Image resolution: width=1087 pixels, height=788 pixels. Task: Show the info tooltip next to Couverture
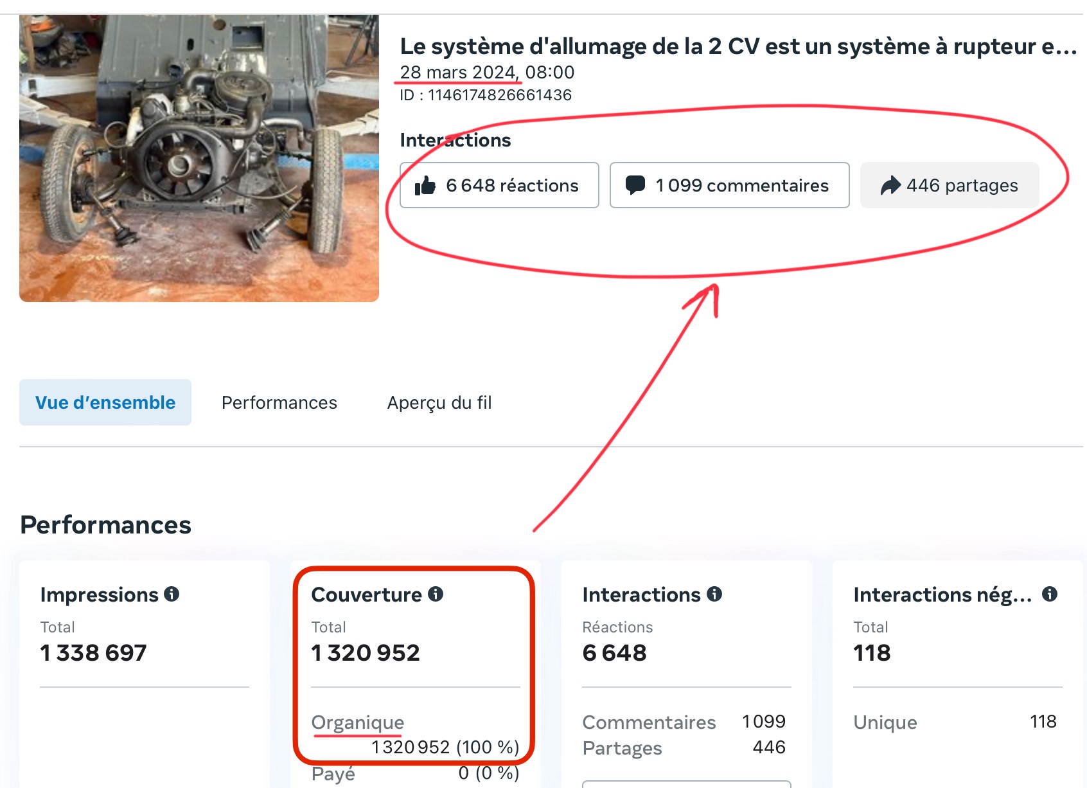point(436,594)
